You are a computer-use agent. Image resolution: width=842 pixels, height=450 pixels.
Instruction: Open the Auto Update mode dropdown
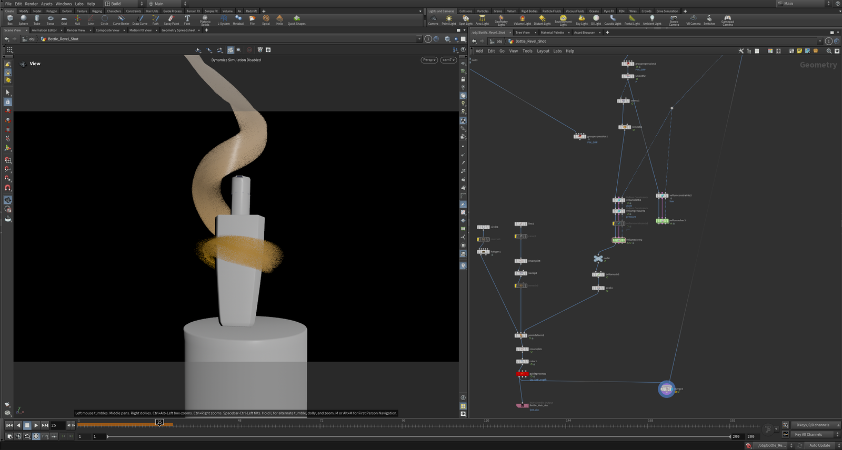(822, 445)
